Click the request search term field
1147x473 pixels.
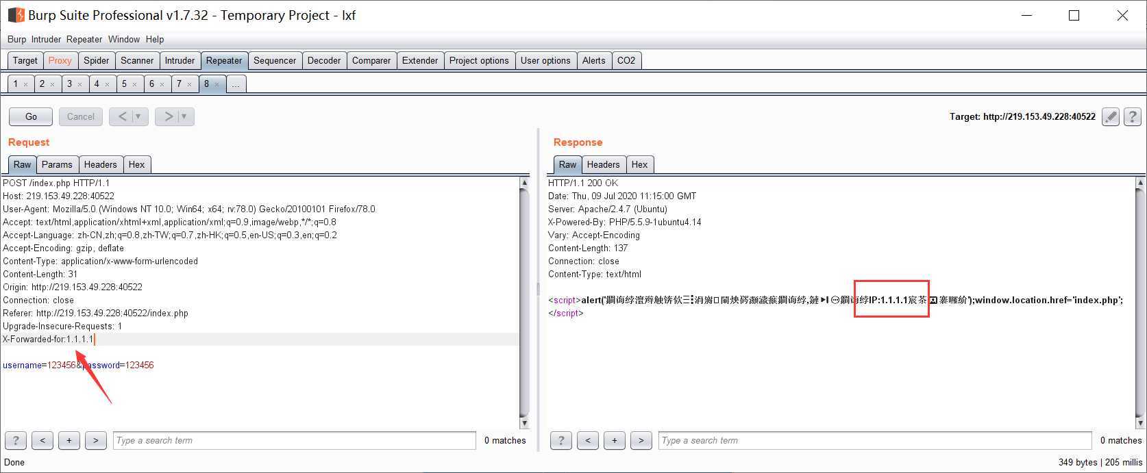click(x=295, y=440)
